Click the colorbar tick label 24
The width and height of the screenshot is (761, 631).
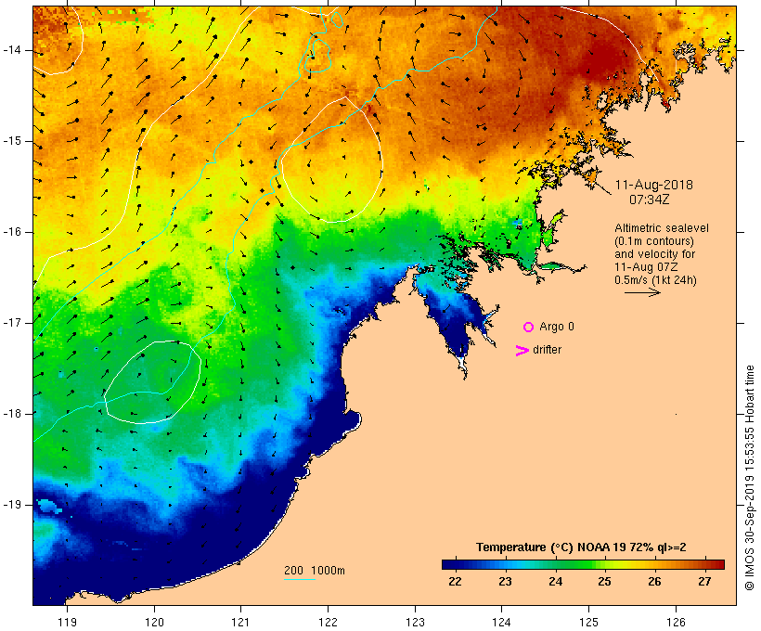click(555, 582)
